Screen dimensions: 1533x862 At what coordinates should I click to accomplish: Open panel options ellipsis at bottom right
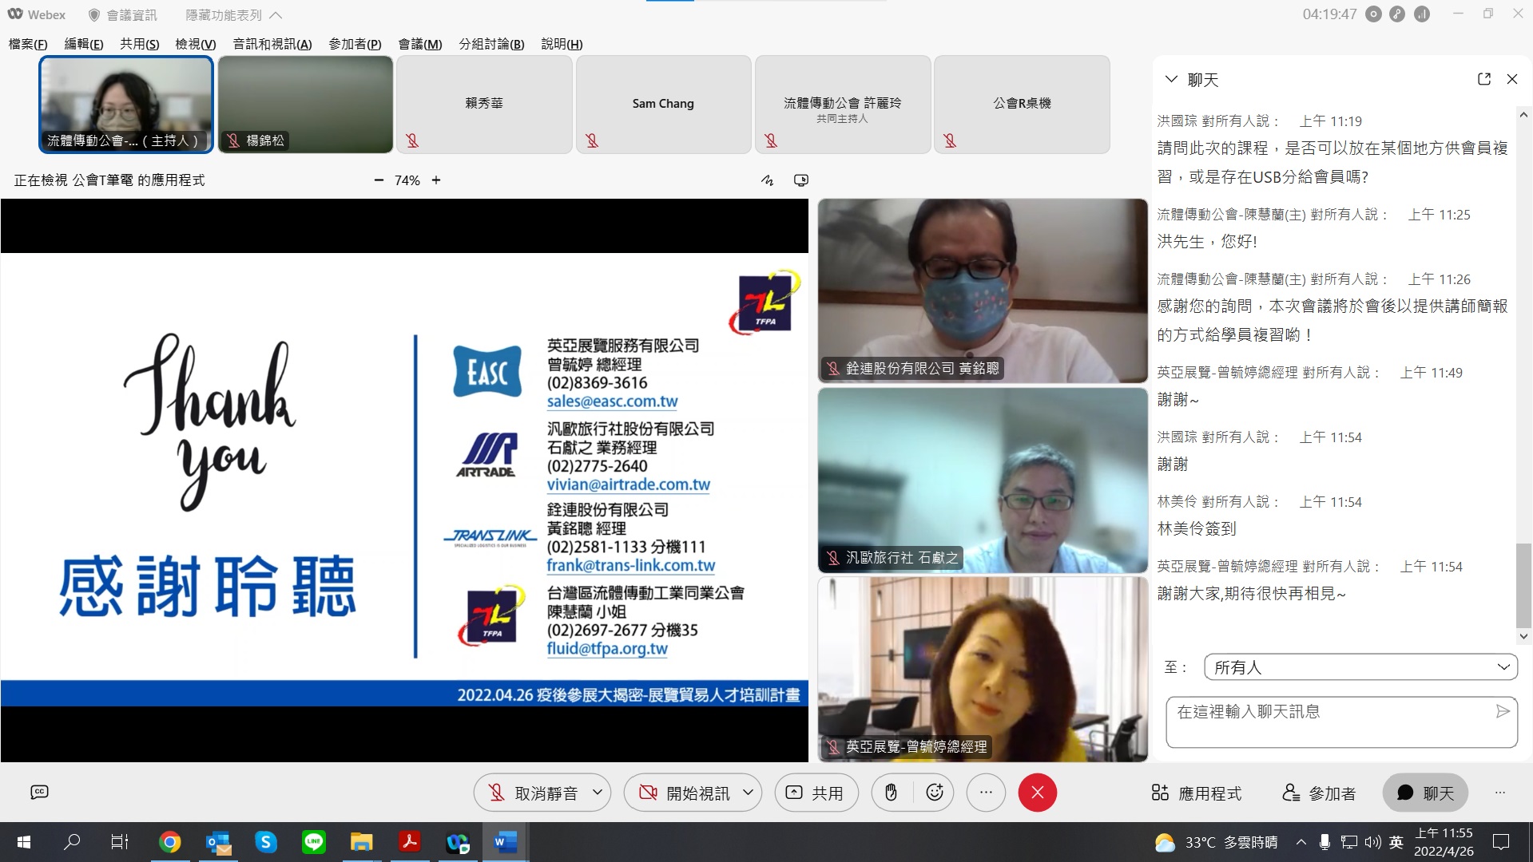point(1500,793)
